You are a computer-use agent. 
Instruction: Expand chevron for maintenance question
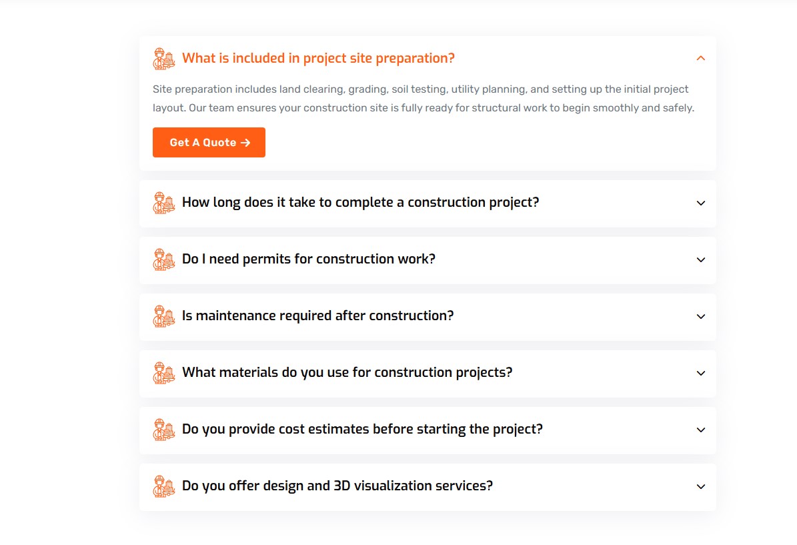tap(700, 316)
